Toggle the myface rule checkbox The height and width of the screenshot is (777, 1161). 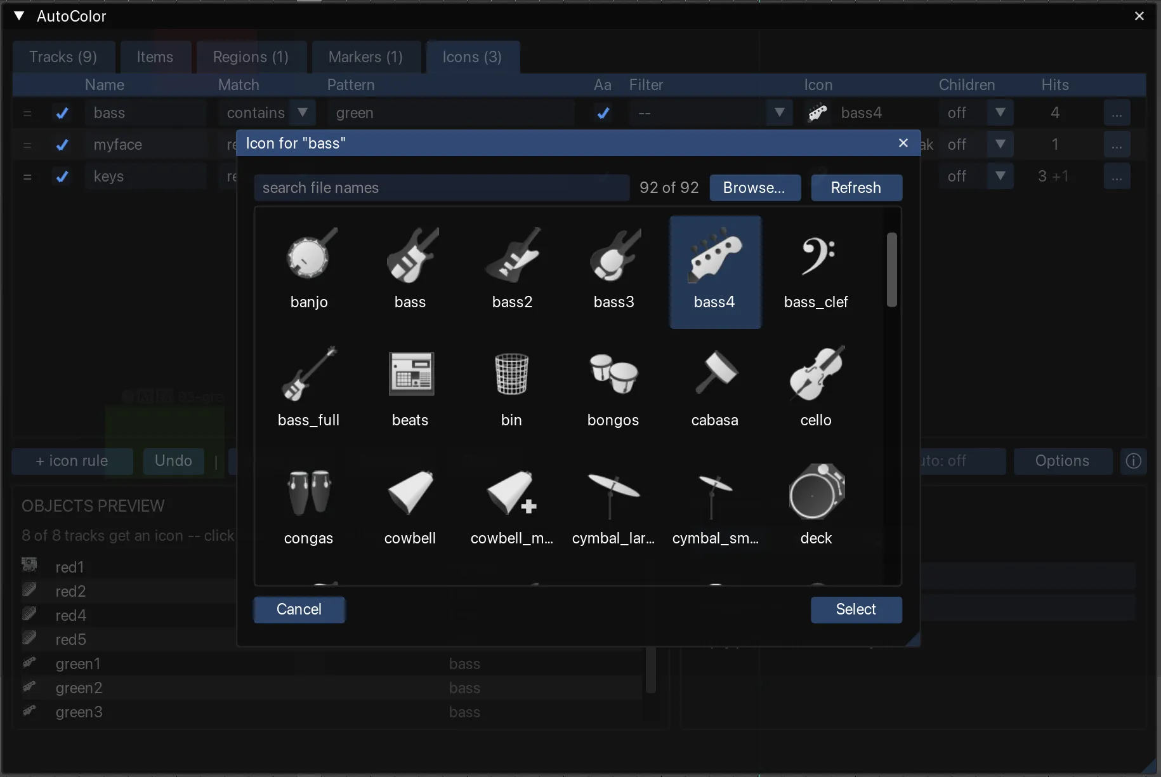click(x=62, y=145)
